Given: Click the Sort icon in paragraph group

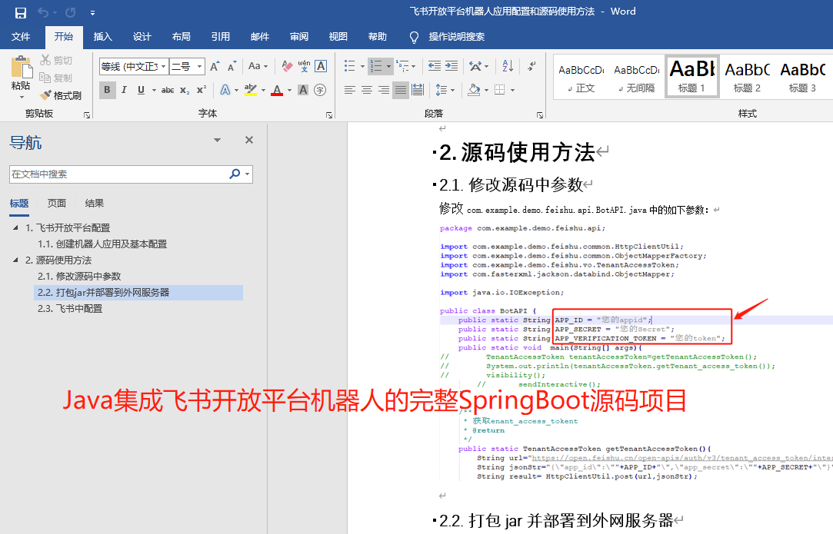Looking at the screenshot, I should (508, 66).
